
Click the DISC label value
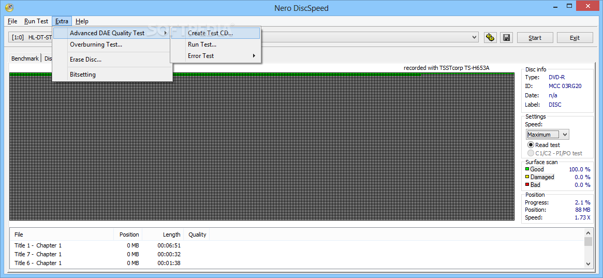coord(555,105)
